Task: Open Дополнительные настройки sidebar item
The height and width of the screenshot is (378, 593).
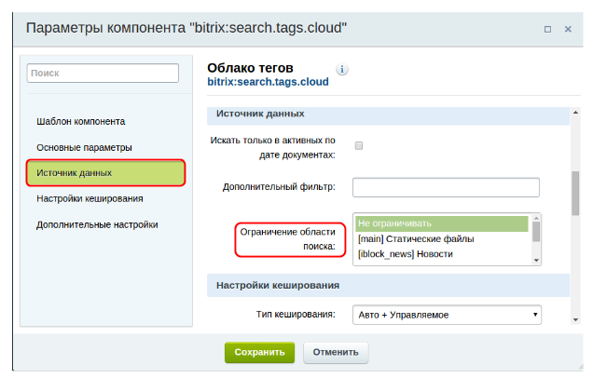Action: [x=97, y=224]
